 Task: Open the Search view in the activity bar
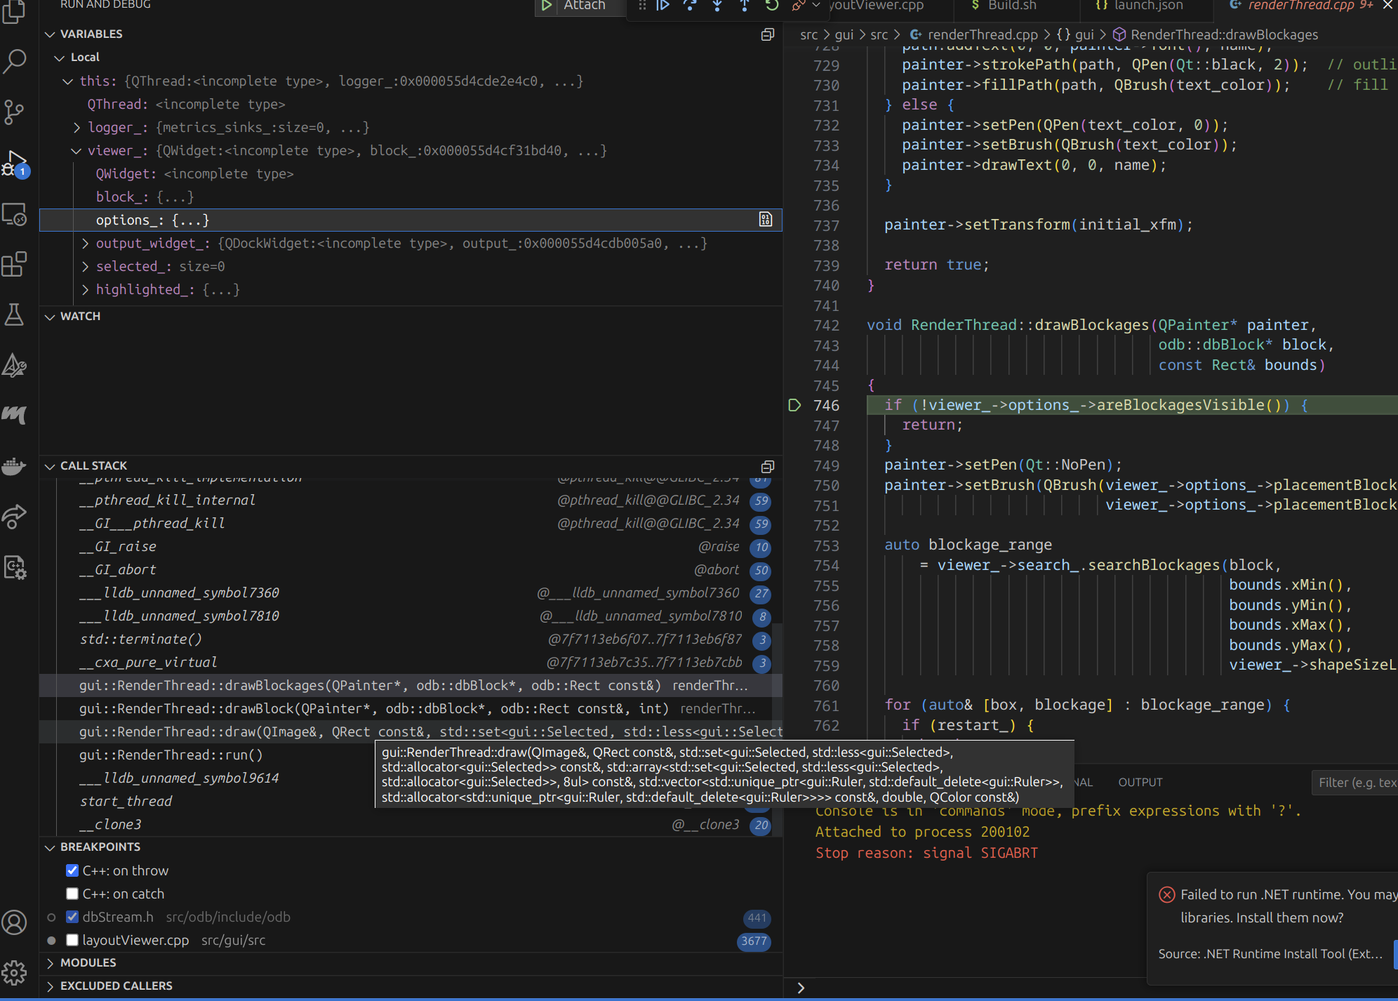click(x=15, y=62)
